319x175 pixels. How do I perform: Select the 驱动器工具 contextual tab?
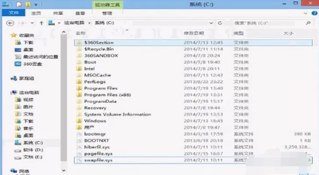point(108,5)
